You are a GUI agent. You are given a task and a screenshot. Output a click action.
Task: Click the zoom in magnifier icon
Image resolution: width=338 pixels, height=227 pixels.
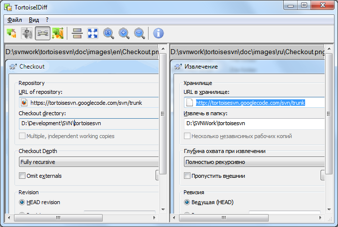pyautogui.click(x=124, y=33)
